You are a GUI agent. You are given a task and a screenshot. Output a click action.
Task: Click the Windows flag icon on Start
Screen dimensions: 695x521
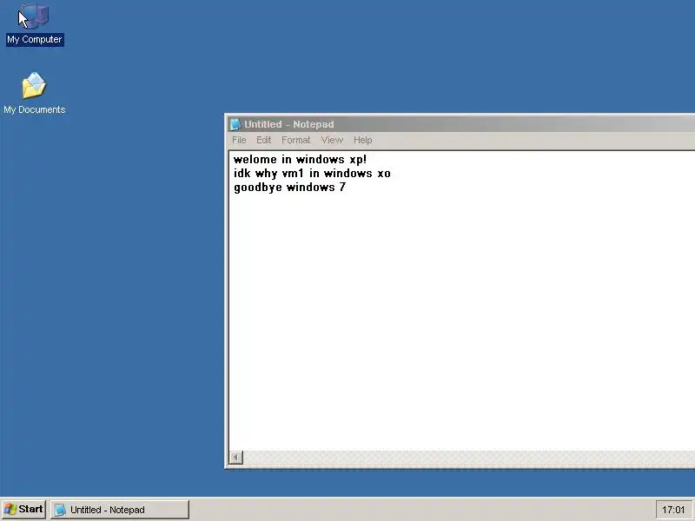[x=10, y=509]
